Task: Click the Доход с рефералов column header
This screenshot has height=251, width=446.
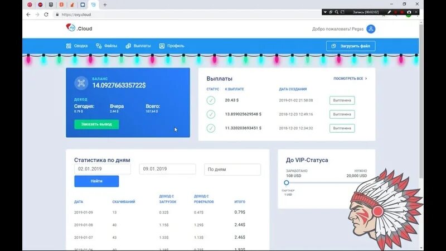Action: [203, 199]
